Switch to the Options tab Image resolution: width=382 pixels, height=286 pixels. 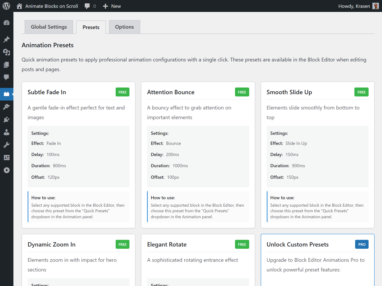pyautogui.click(x=124, y=27)
